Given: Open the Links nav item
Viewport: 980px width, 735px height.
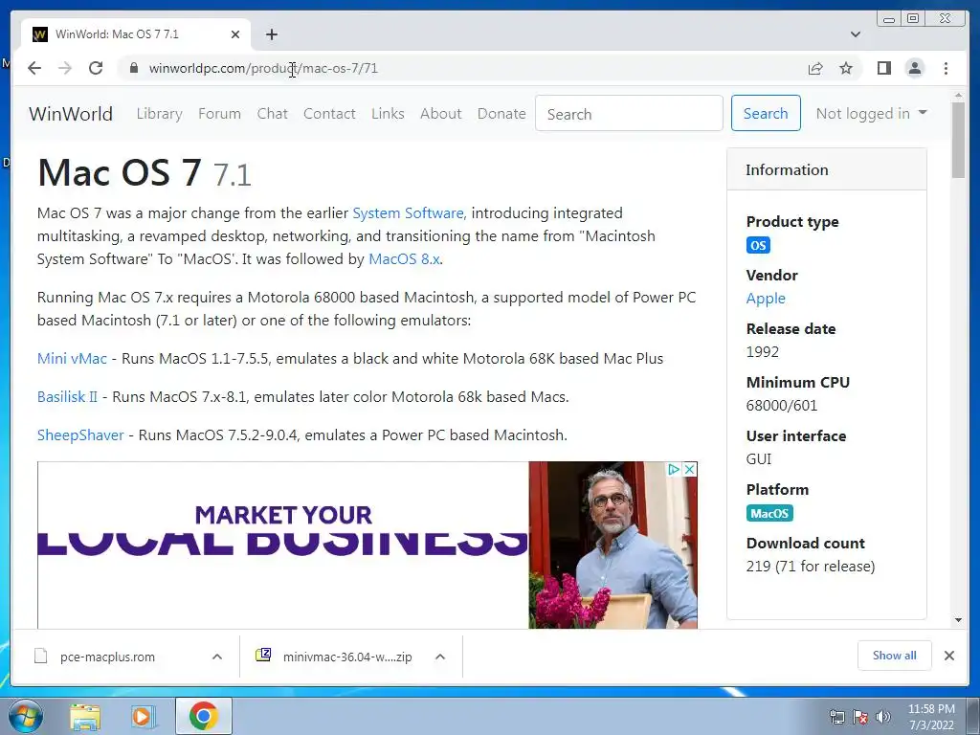Looking at the screenshot, I should pos(388,114).
